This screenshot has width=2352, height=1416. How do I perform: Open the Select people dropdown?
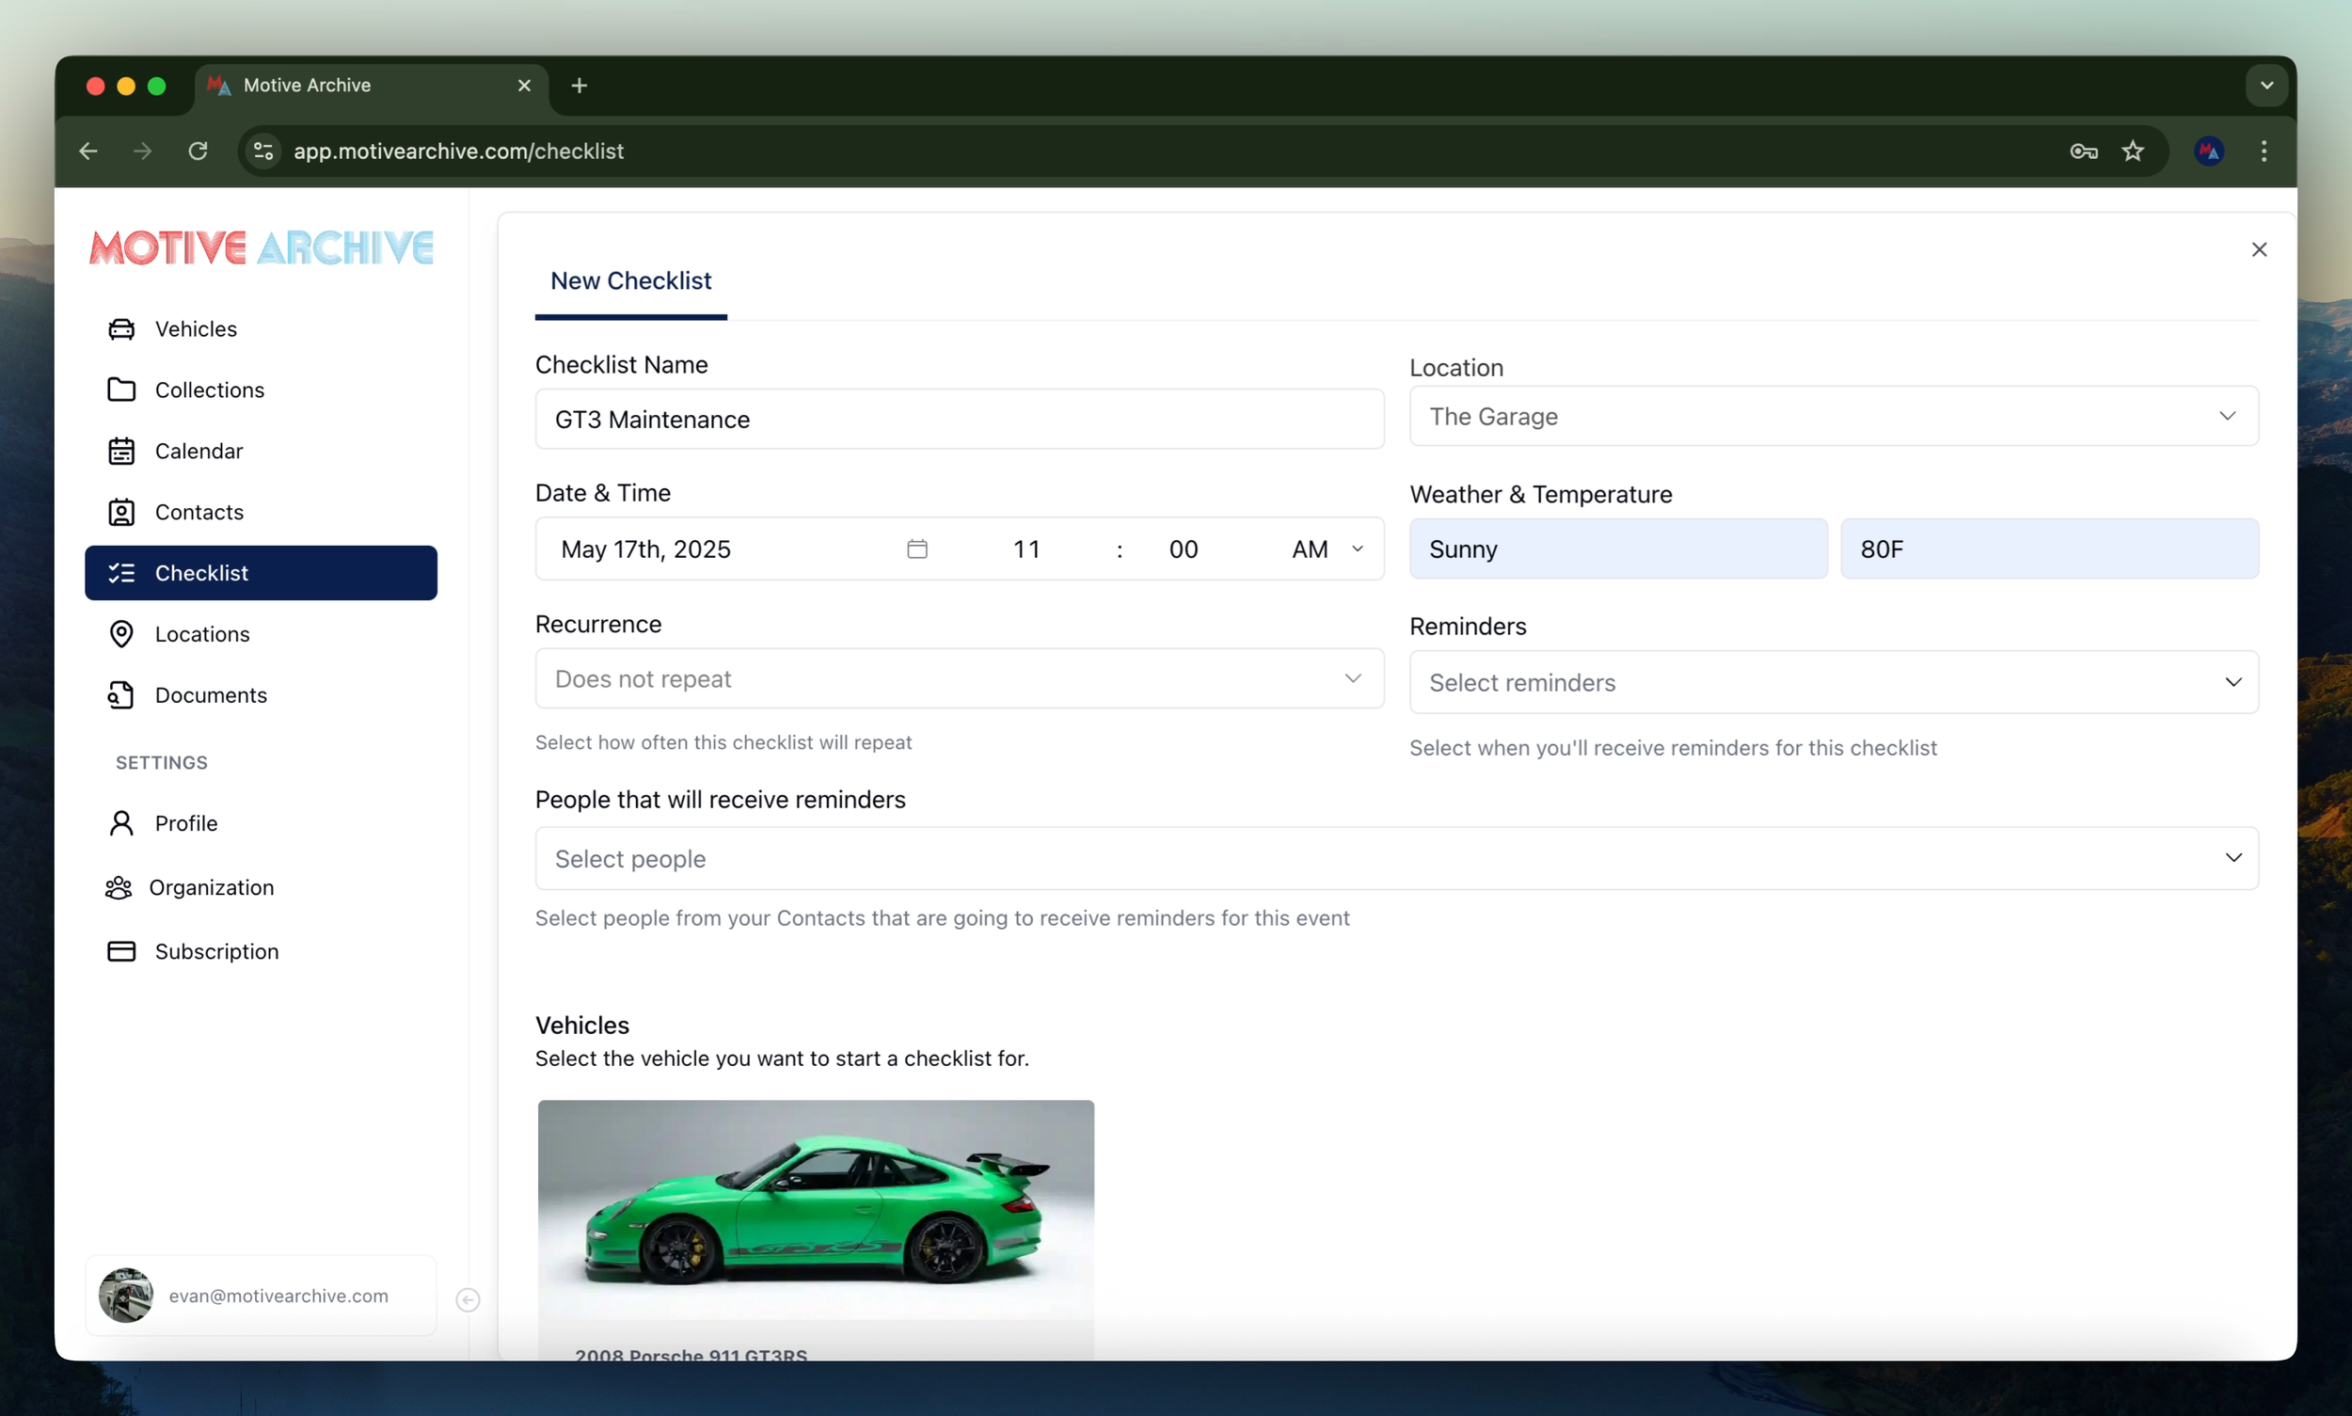pyautogui.click(x=1396, y=858)
